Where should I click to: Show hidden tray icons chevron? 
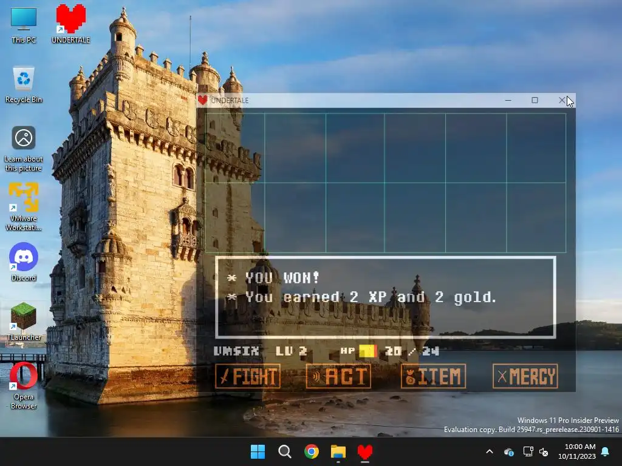490,451
